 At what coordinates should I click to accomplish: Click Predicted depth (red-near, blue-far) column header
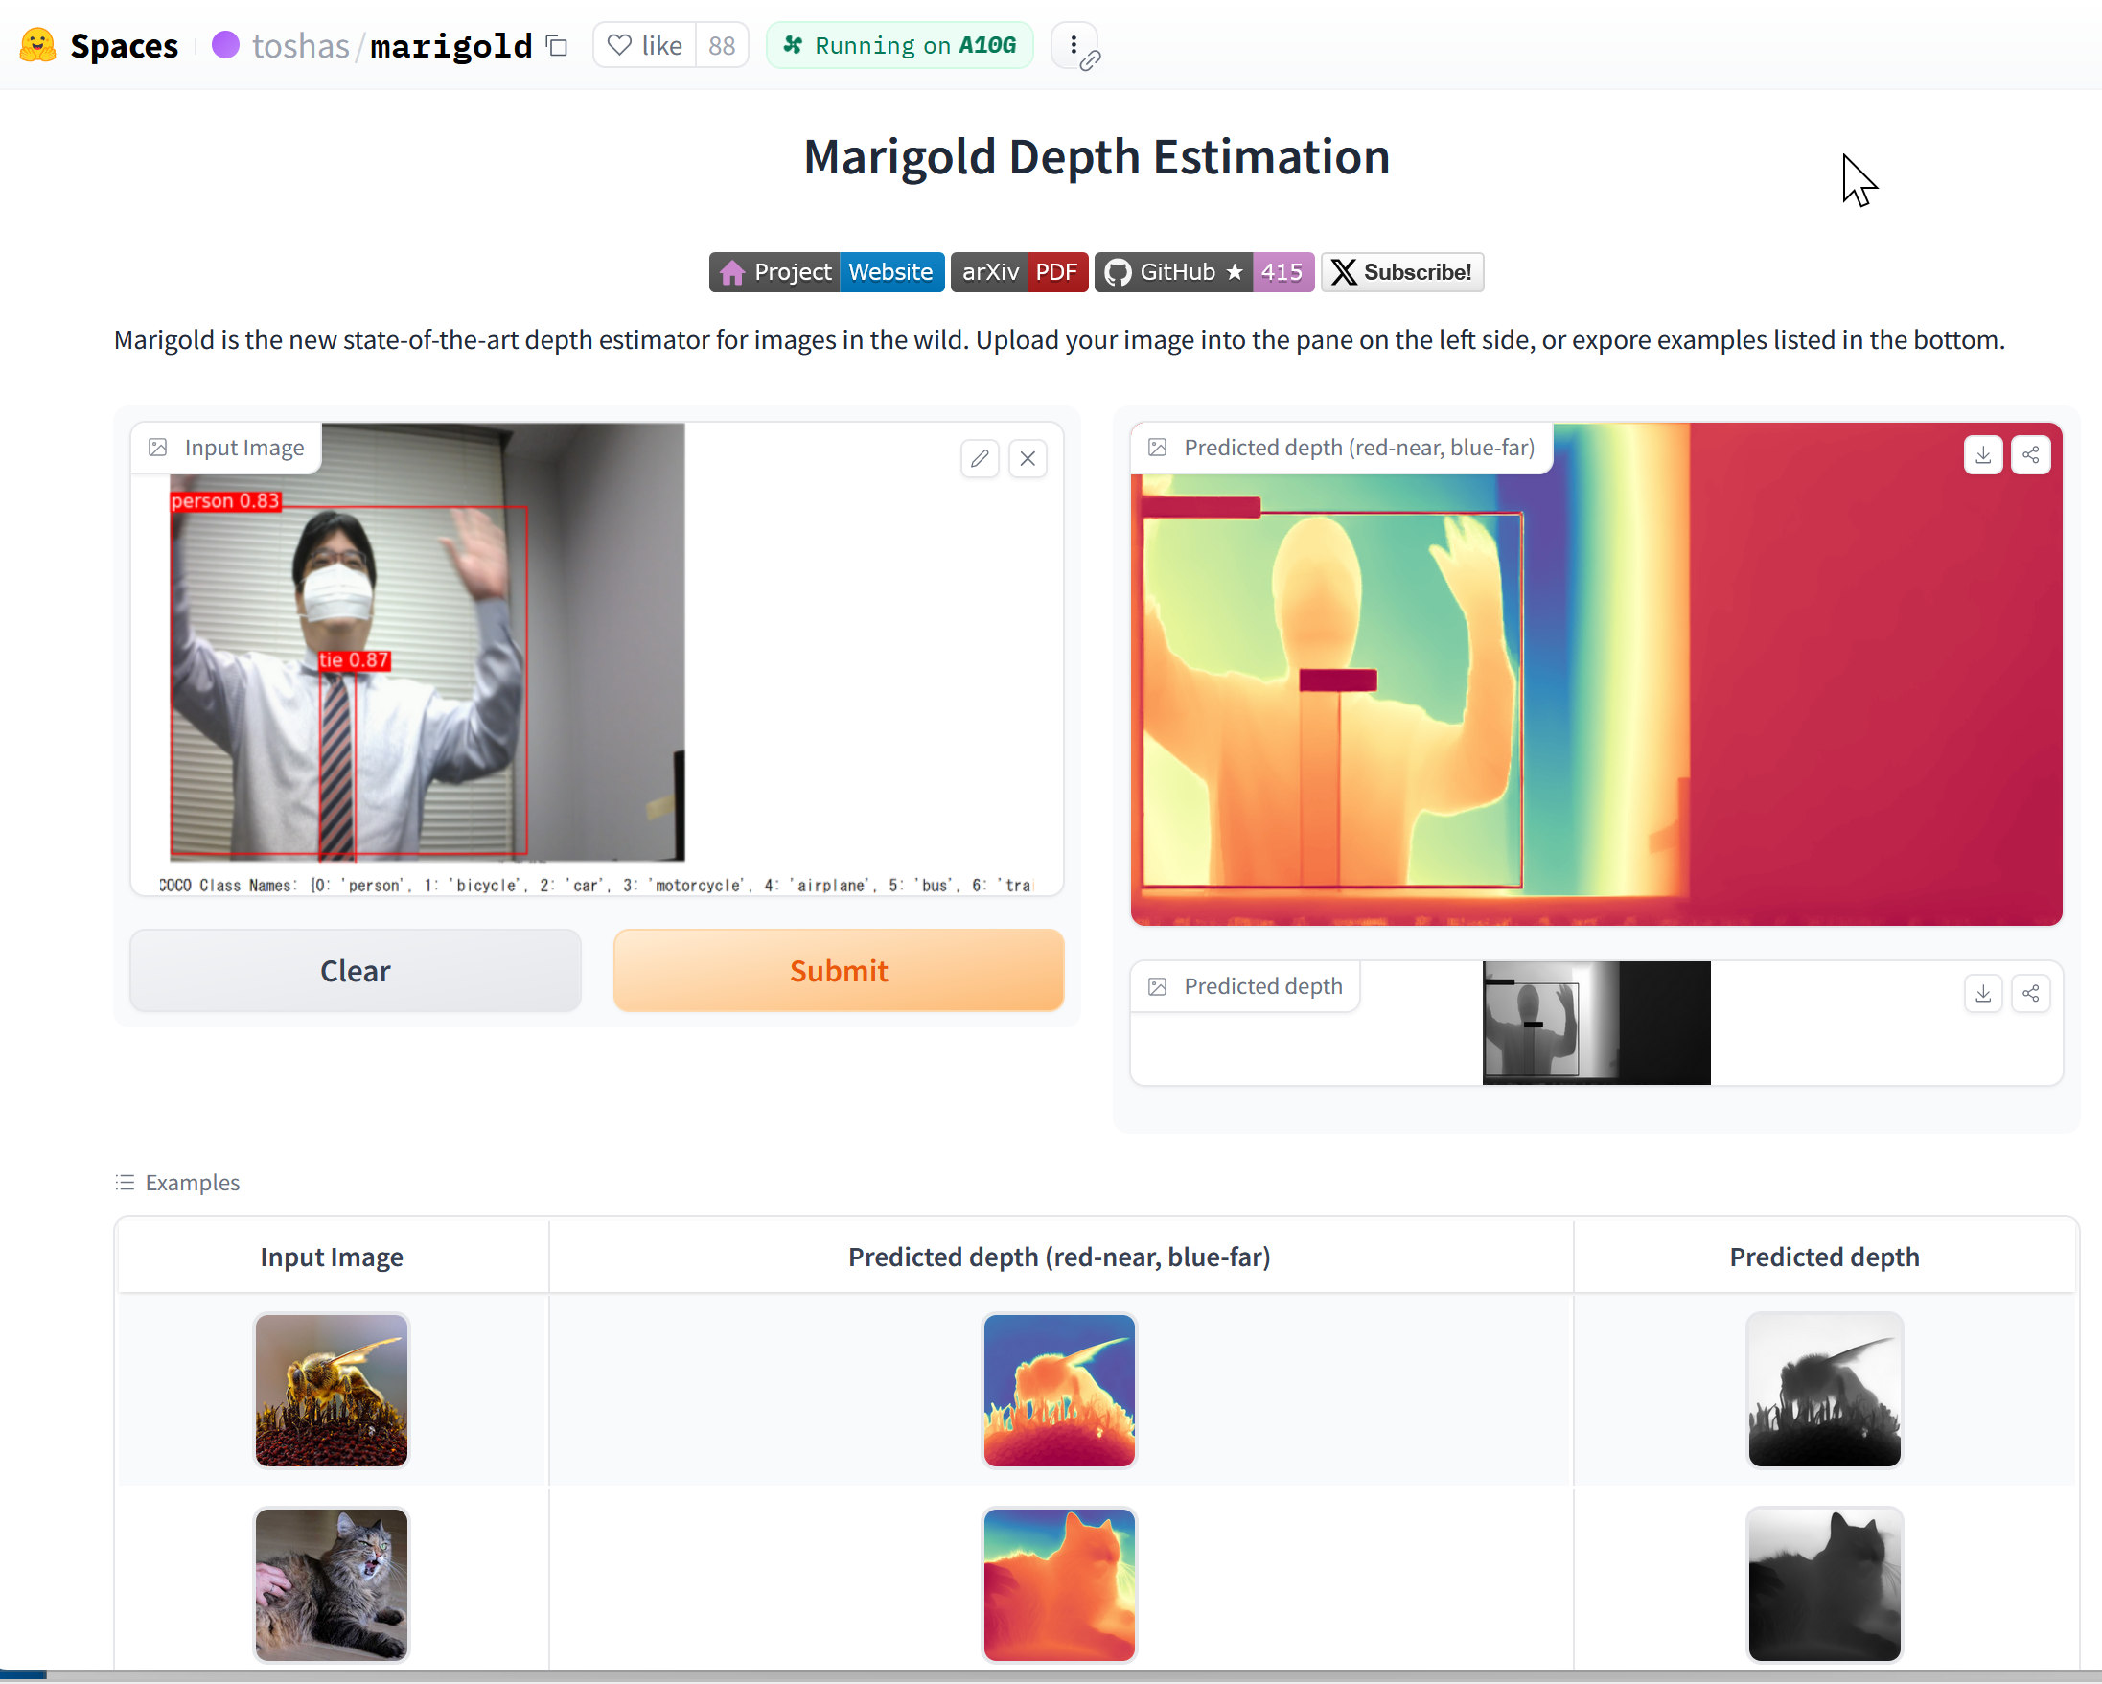pyautogui.click(x=1060, y=1257)
